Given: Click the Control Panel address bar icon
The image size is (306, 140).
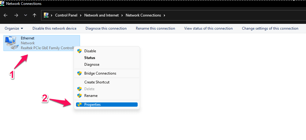Looking at the screenshot, I should tap(47, 15).
